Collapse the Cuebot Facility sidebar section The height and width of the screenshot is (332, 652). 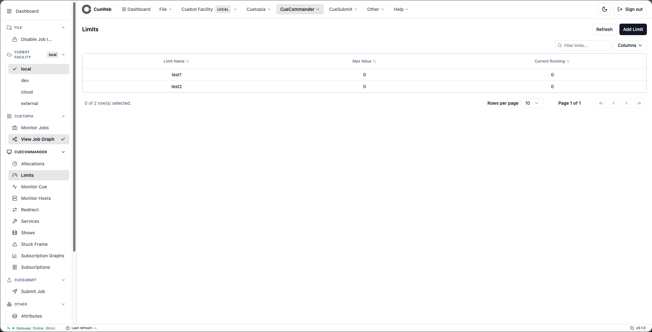point(63,55)
